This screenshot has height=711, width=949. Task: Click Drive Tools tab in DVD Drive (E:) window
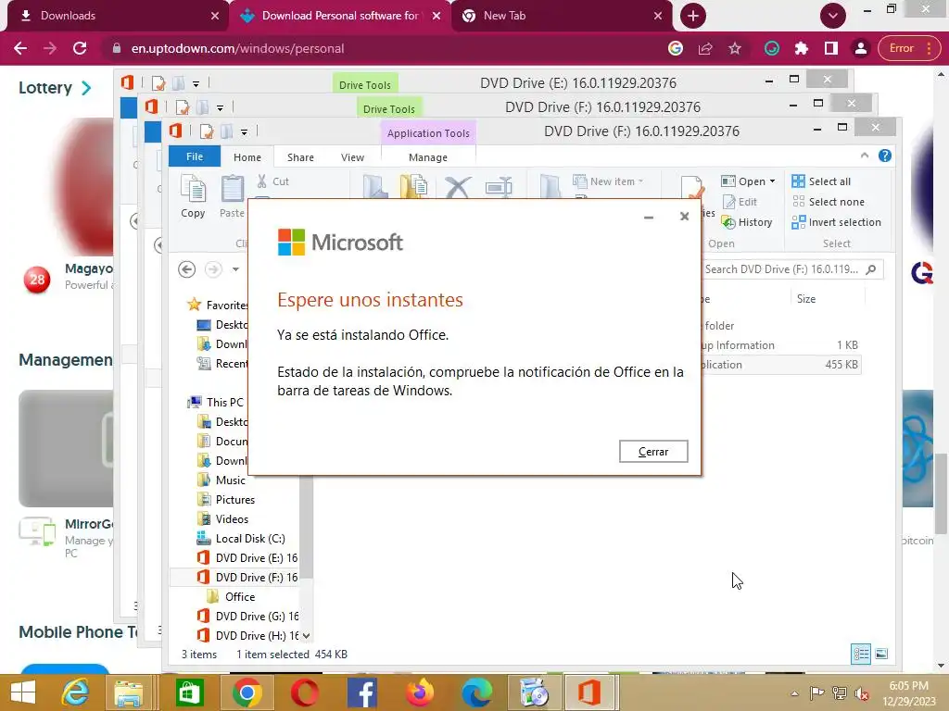coord(365,84)
